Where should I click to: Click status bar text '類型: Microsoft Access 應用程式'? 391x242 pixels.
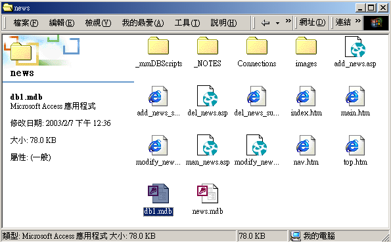(x=55, y=236)
